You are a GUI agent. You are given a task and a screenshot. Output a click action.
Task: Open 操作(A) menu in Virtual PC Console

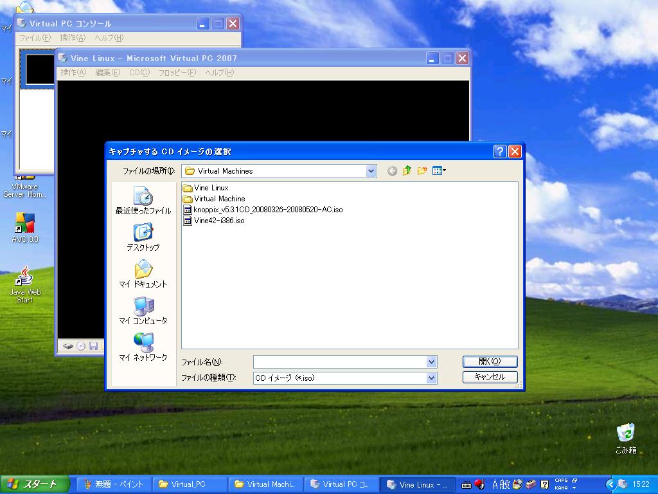[x=73, y=38]
